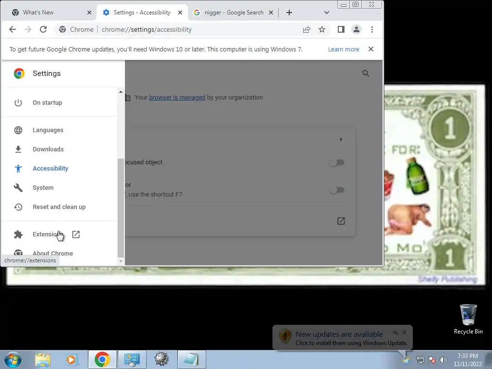Click the network tray icon

(420, 360)
